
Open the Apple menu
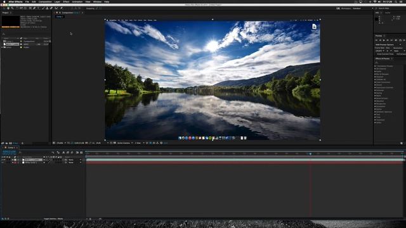[4, 1]
